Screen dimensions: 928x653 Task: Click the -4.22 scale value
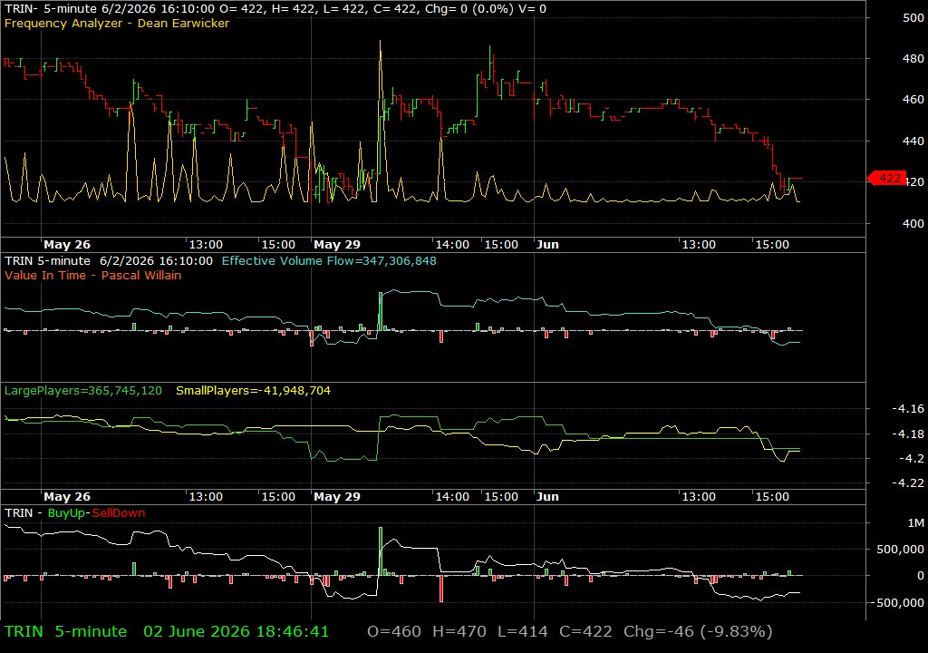pyautogui.click(x=908, y=482)
